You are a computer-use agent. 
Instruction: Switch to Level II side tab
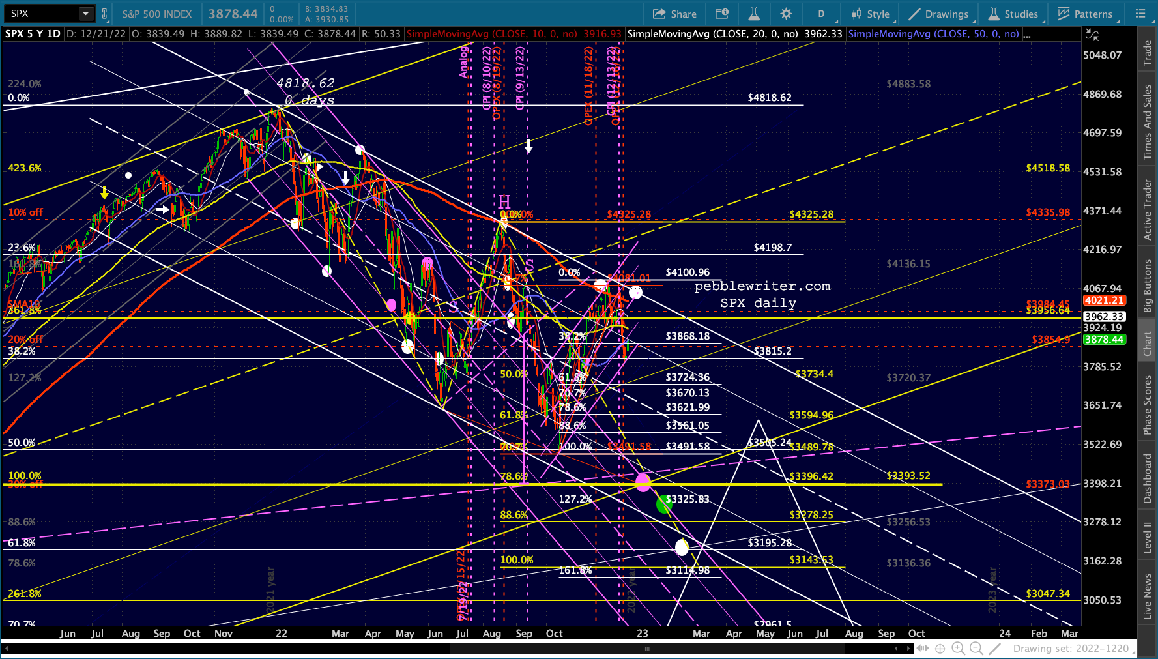point(1148,537)
